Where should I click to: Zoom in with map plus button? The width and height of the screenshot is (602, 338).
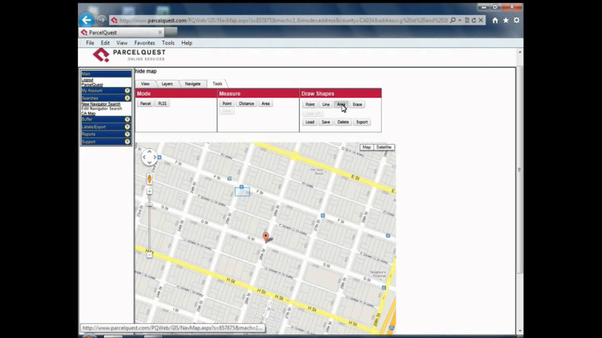[150, 192]
